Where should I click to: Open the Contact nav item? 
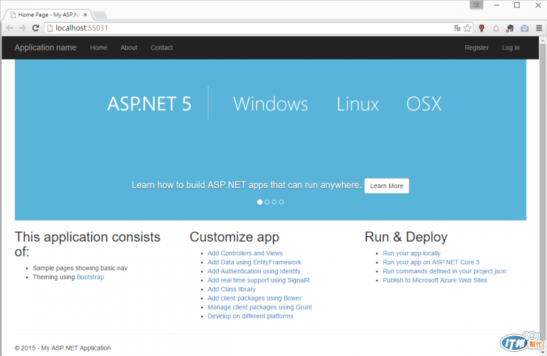(x=161, y=47)
